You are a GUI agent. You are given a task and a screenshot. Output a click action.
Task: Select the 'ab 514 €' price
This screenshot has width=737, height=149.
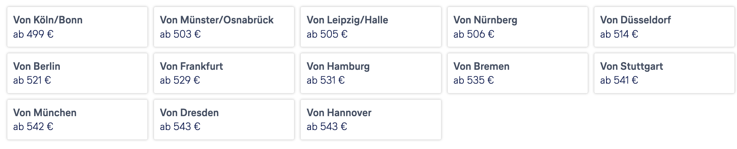619,34
